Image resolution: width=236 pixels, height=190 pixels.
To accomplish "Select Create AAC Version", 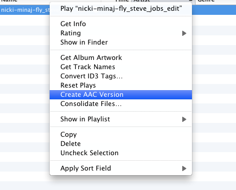I will click(121, 95).
